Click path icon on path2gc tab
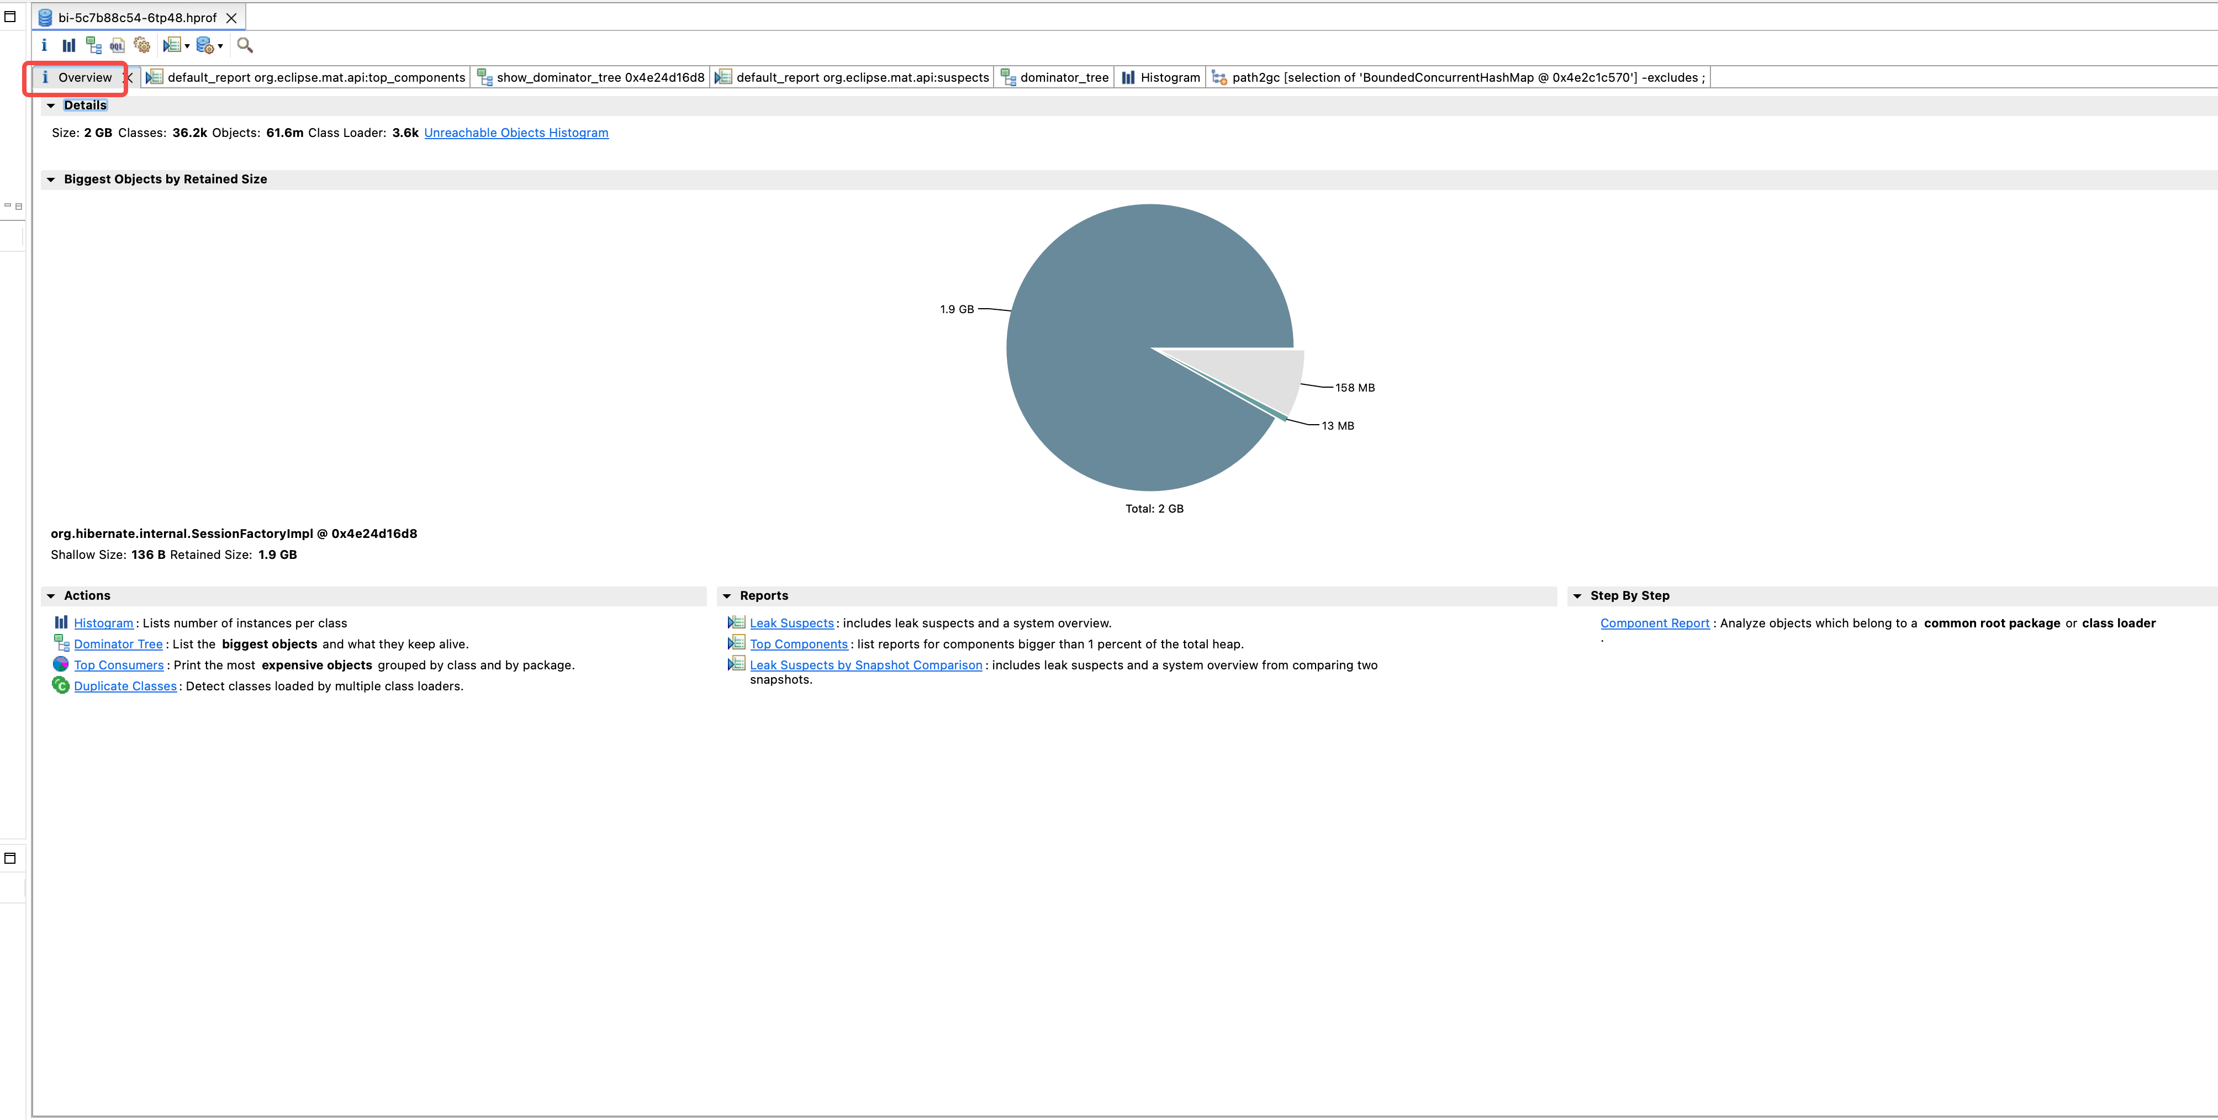Image resolution: width=2218 pixels, height=1120 pixels. (1219, 77)
